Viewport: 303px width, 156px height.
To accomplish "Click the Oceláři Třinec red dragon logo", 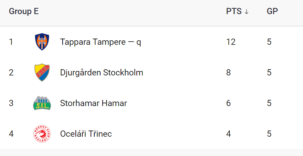I will pos(42,134).
